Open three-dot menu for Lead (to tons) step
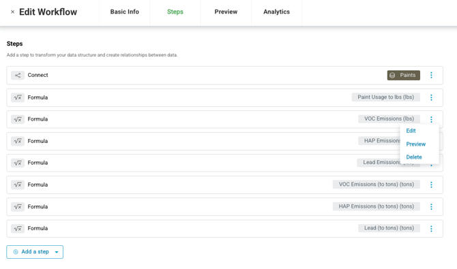This screenshot has height=269, width=457. (431, 229)
